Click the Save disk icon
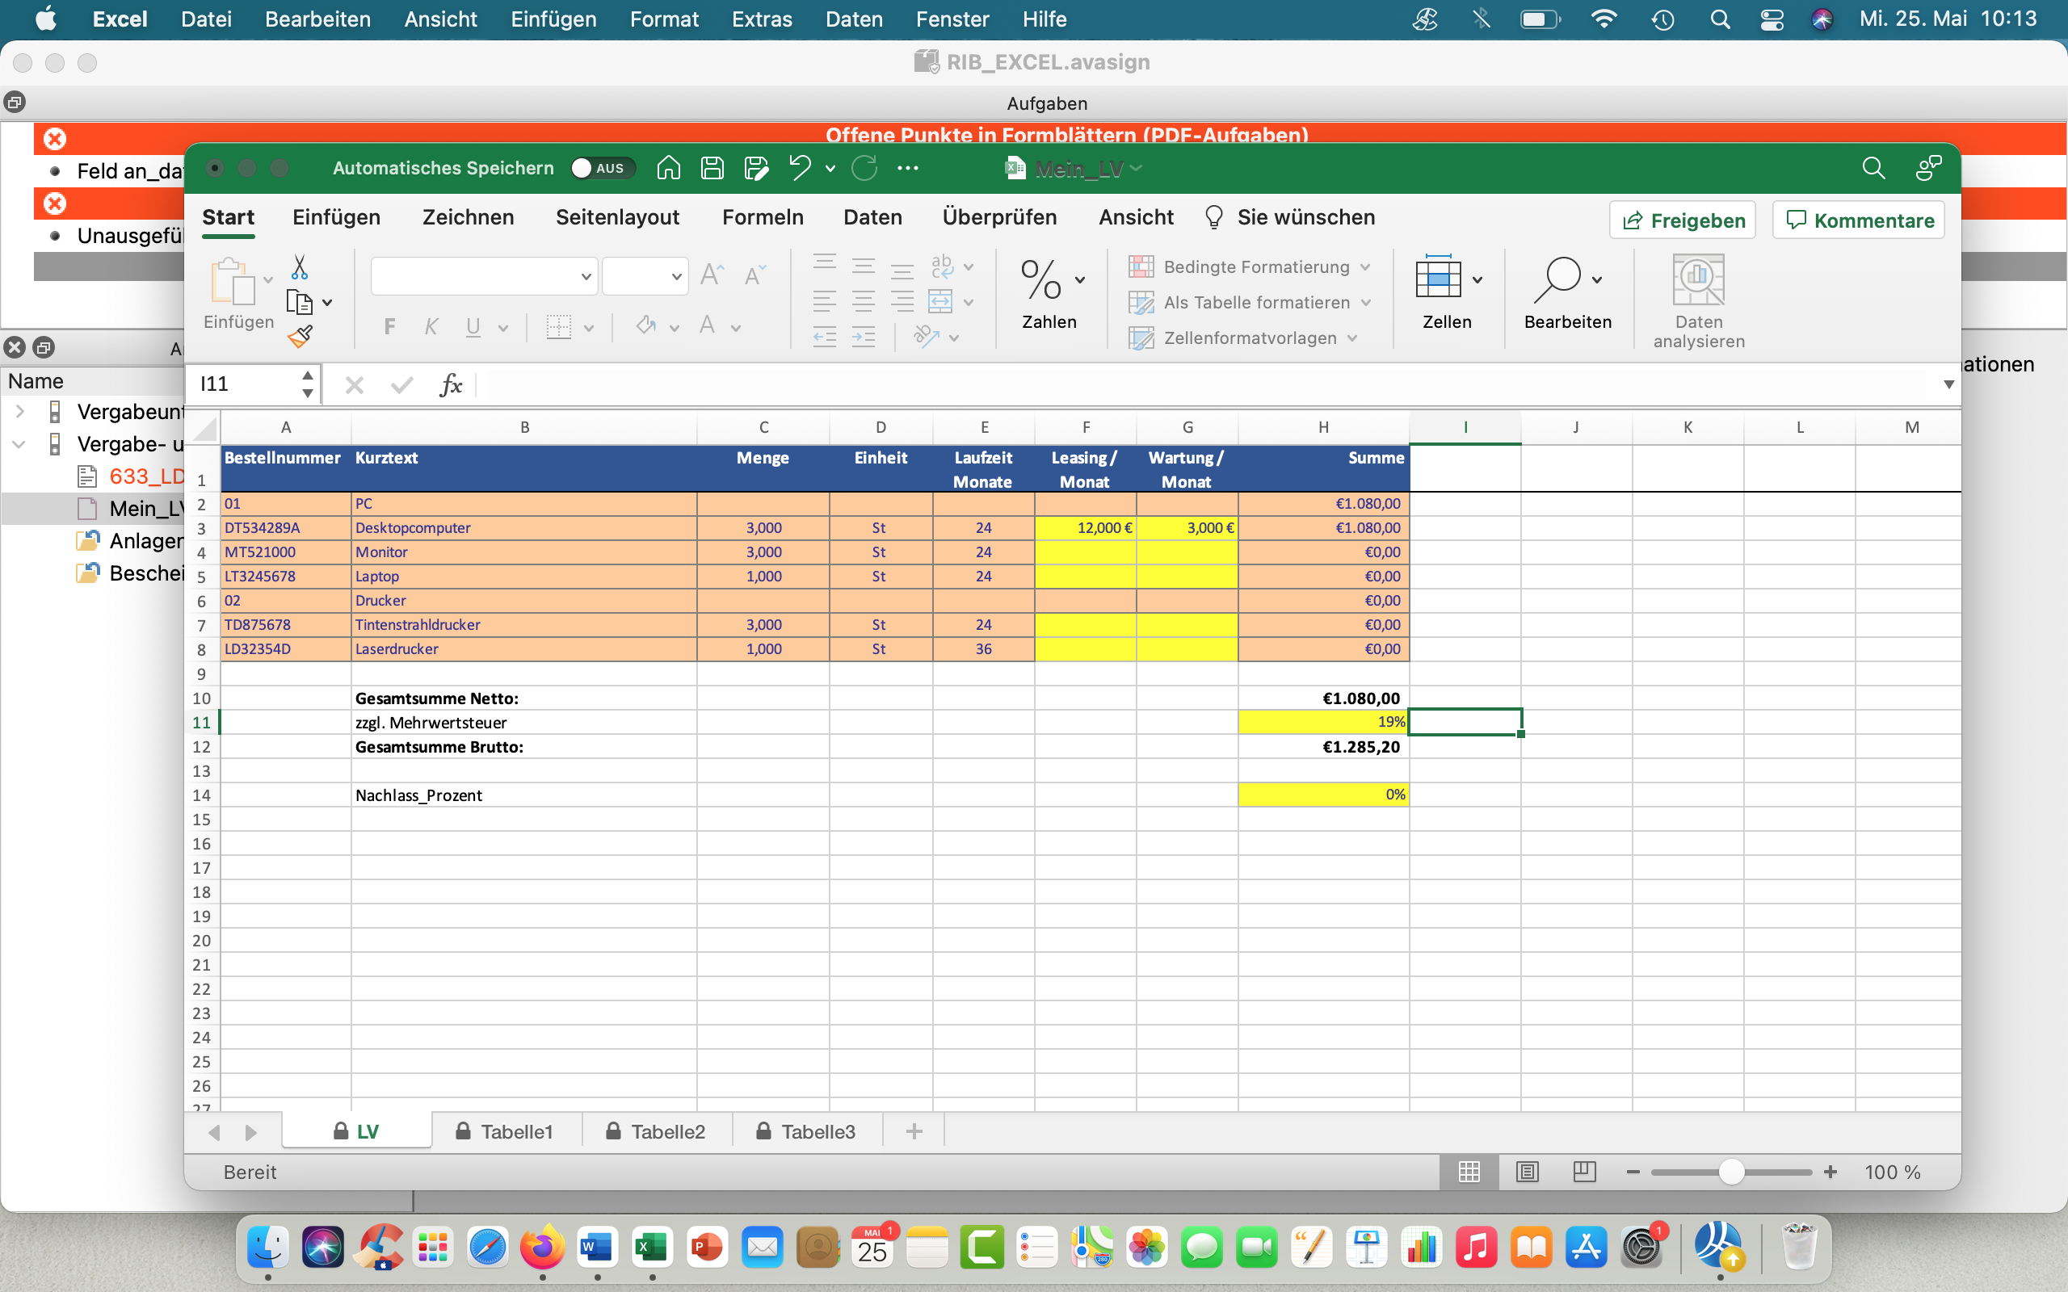 pos(712,168)
